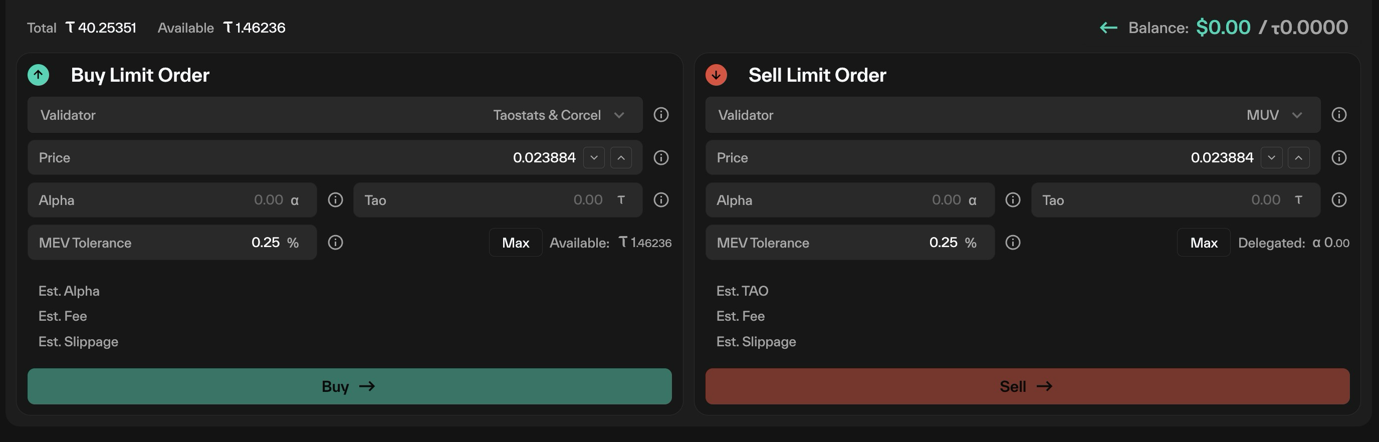Submit the green Buy button
This screenshot has height=442, width=1379.
point(350,386)
